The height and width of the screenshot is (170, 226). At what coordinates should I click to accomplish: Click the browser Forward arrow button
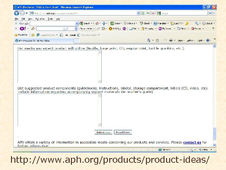coord(22,13)
